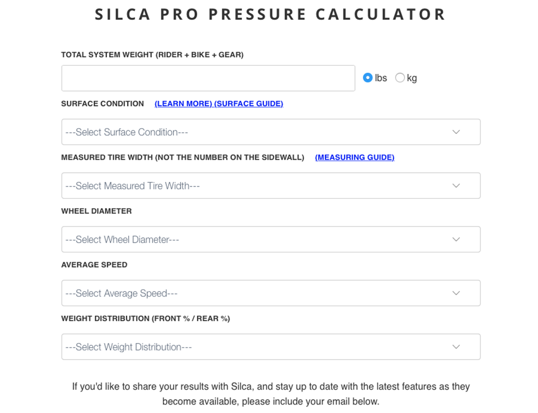Open the Select Wheel Diameter dropdown
Image resolution: width=538 pixels, height=413 pixels.
pos(271,239)
